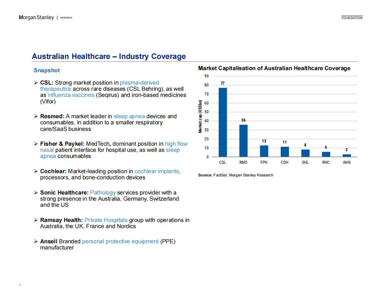The image size is (382, 295).
Task: Click the data label '36' above RMD
Action: (243, 120)
